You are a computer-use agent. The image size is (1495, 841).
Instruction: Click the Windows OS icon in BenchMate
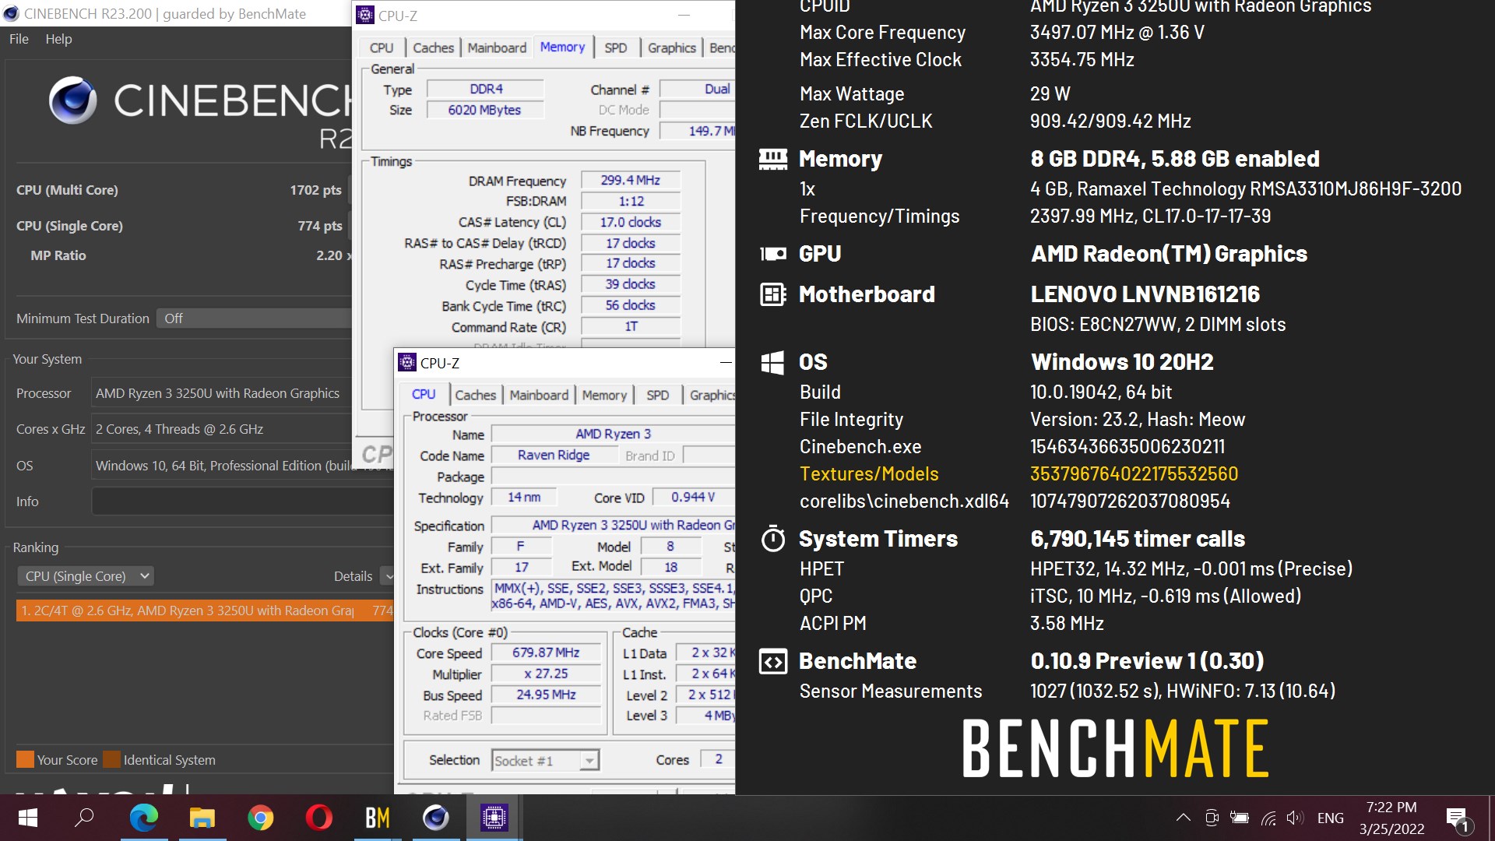click(772, 362)
